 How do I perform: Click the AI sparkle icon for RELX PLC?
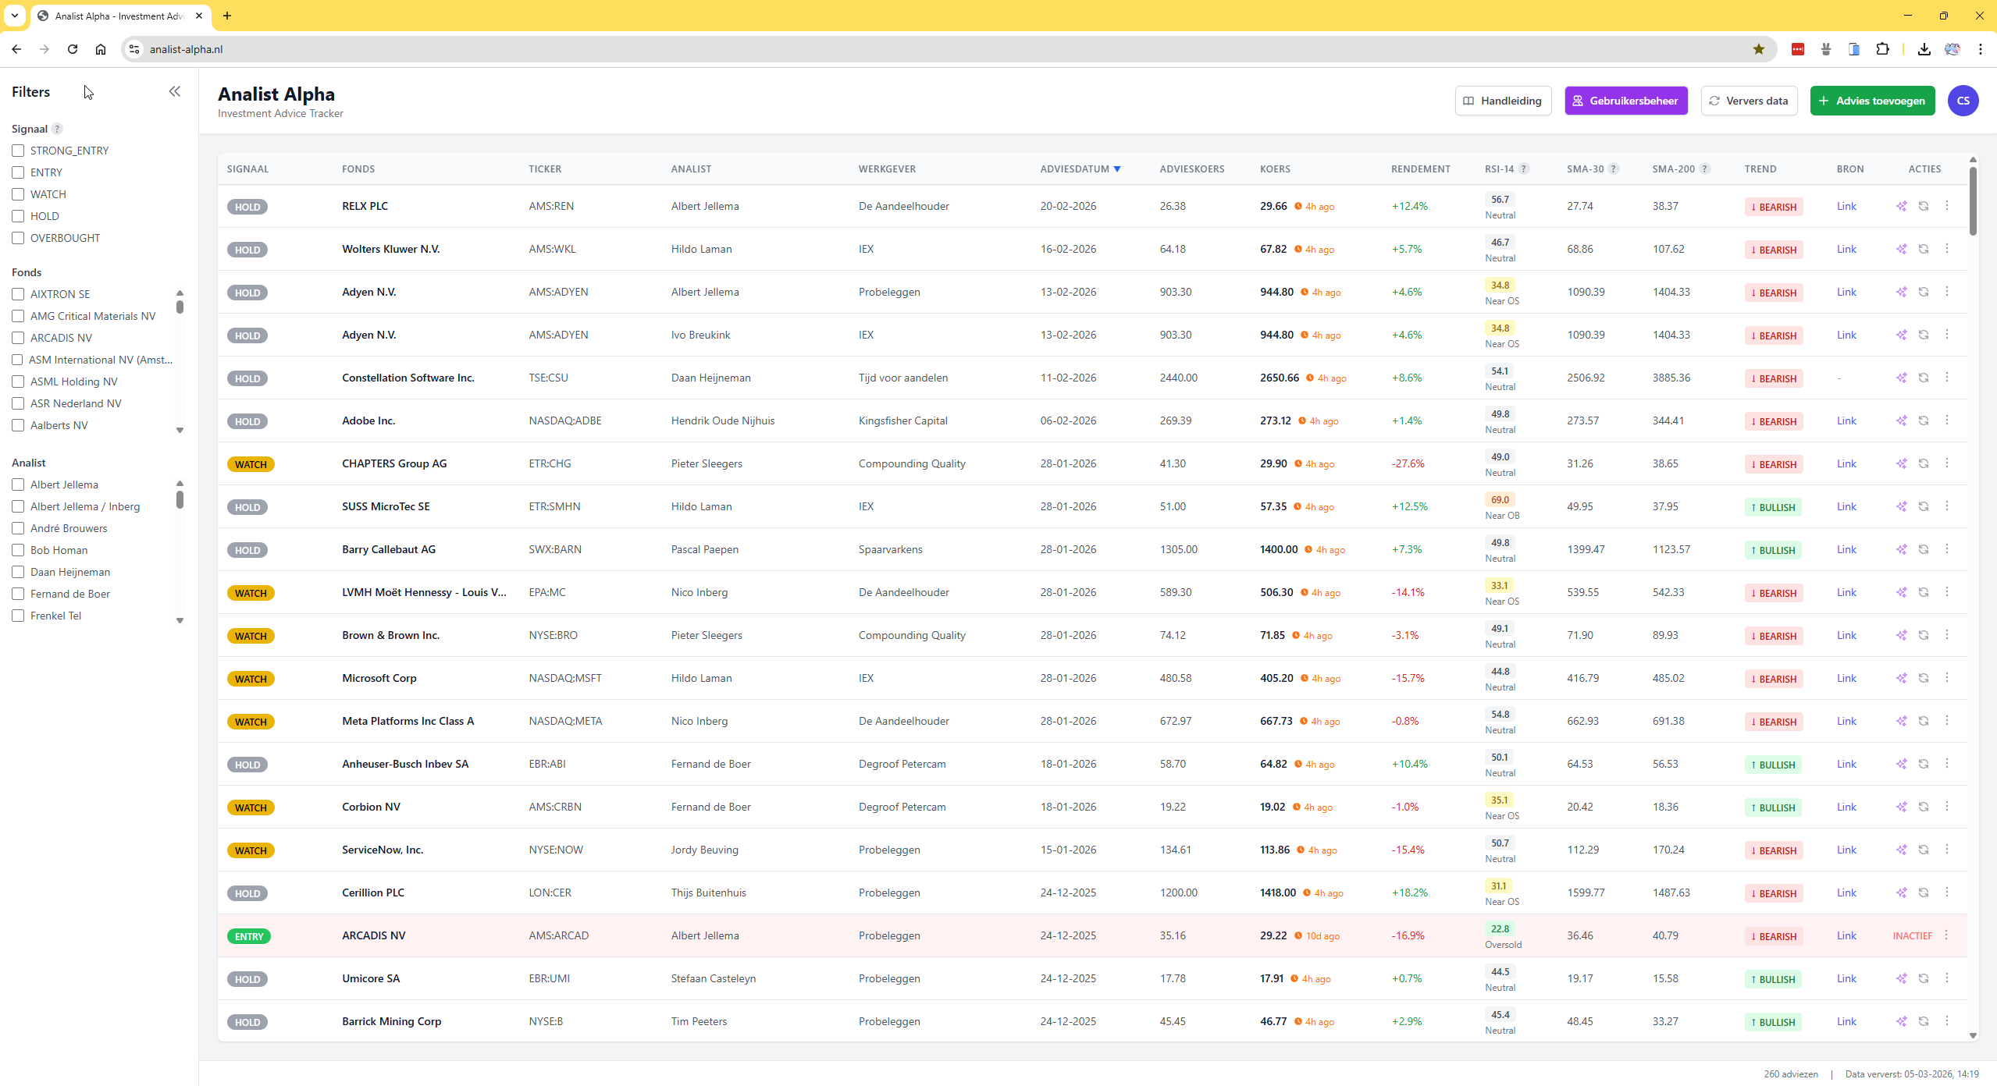pos(1901,206)
